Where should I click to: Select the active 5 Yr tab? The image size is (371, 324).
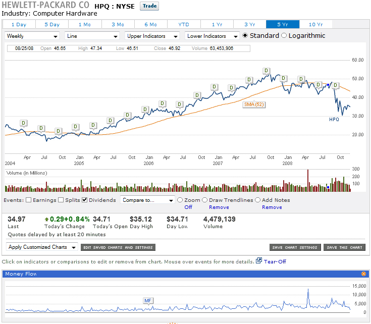coord(283,24)
